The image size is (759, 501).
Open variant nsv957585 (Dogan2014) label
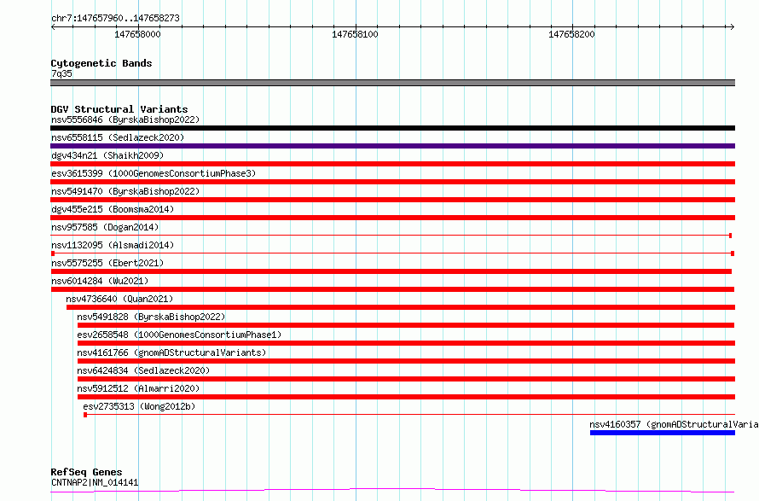coord(105,227)
